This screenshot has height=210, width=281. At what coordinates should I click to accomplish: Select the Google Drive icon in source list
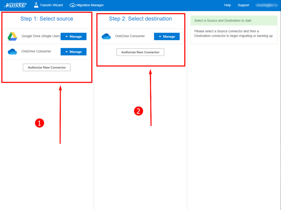pos(12,36)
